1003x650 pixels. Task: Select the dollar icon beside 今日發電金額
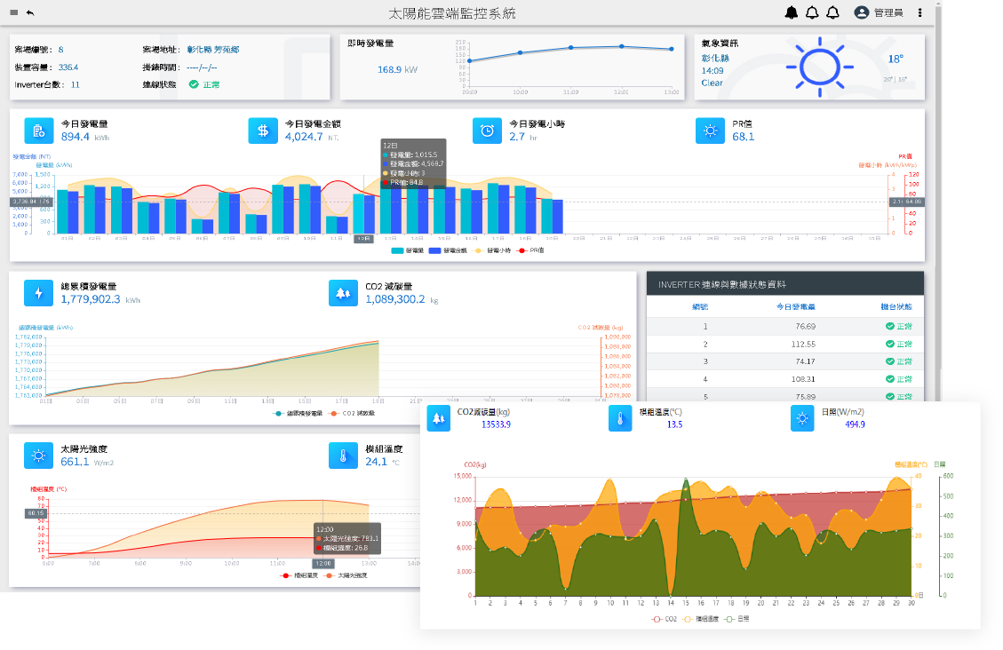point(264,130)
